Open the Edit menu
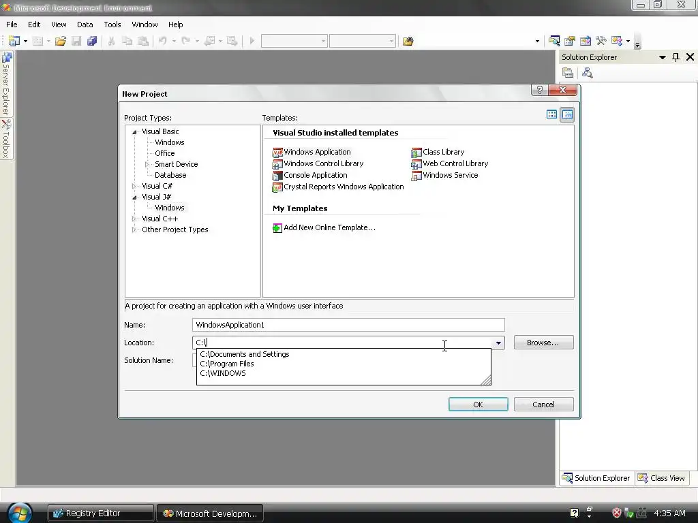The width and height of the screenshot is (698, 523). (34, 25)
